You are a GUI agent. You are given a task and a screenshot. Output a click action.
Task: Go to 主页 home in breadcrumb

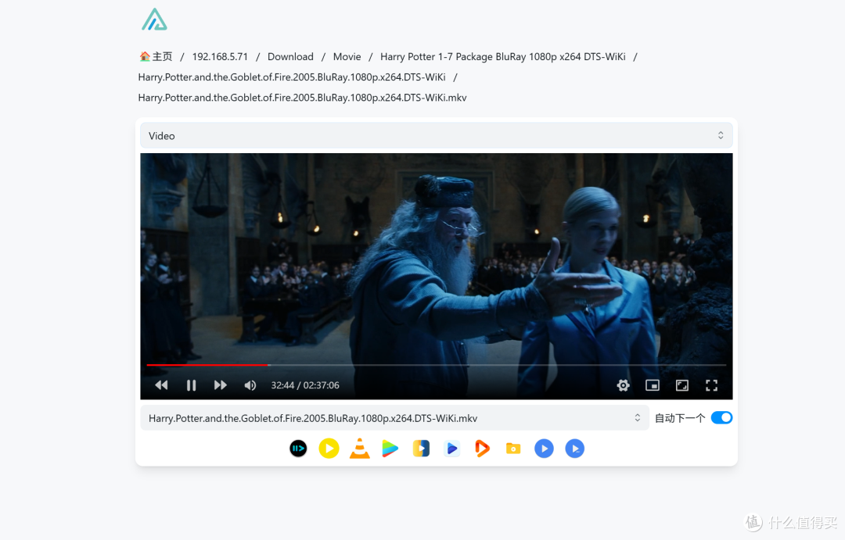(x=156, y=56)
